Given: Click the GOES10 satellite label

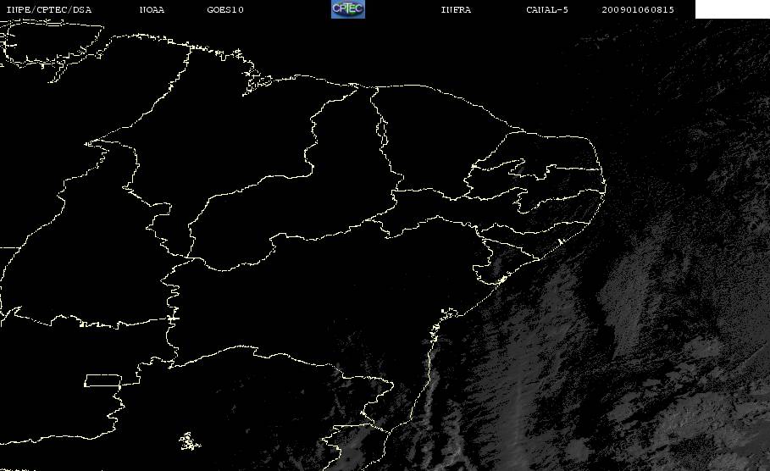Looking at the screenshot, I should [225, 10].
